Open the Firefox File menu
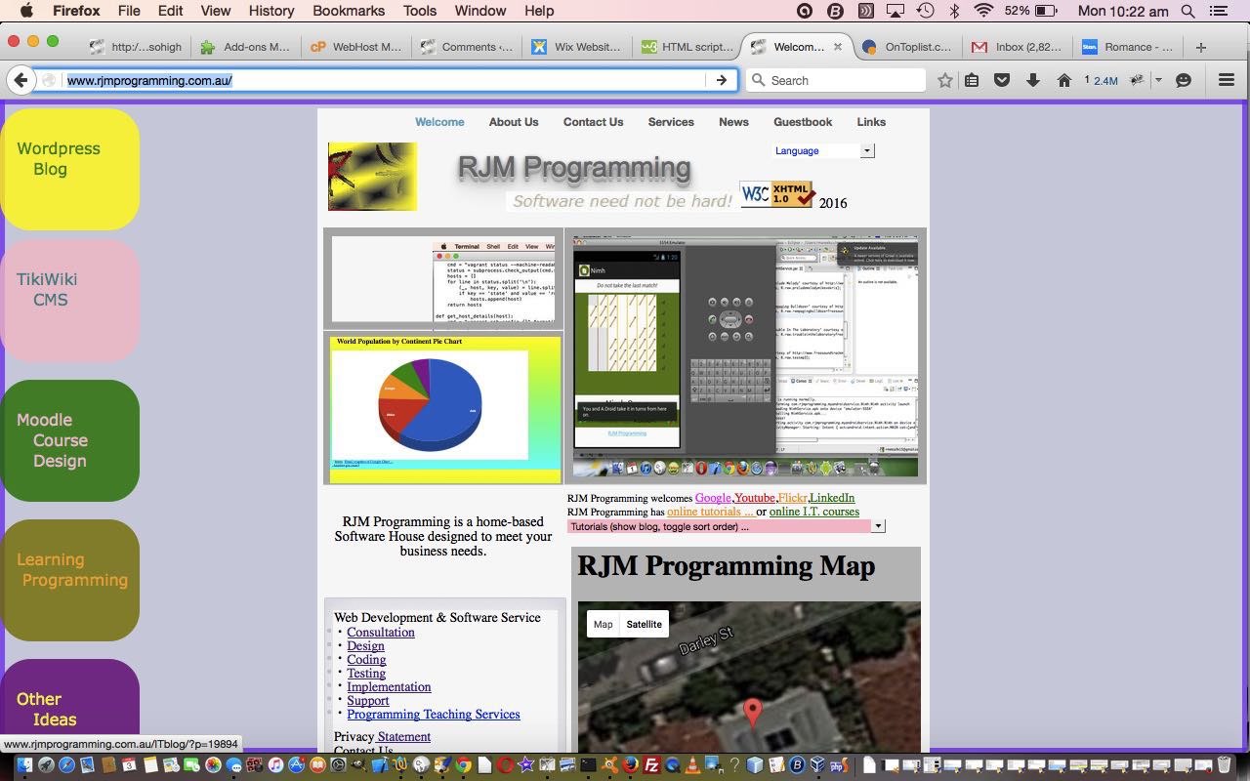 pos(129,11)
